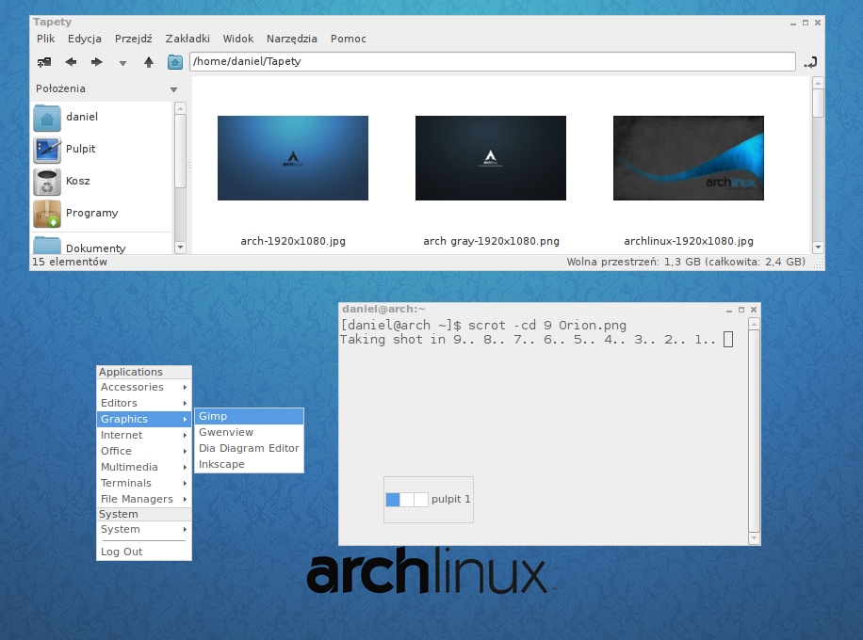863x640 pixels.
Task: Open the home folder via the toolbar icon
Action: [x=174, y=61]
